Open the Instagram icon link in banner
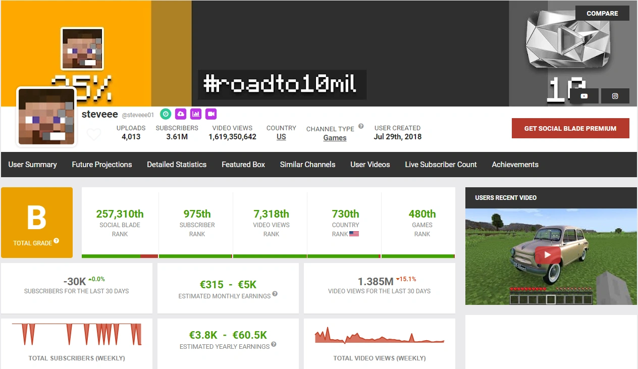The image size is (638, 369). coord(615,96)
